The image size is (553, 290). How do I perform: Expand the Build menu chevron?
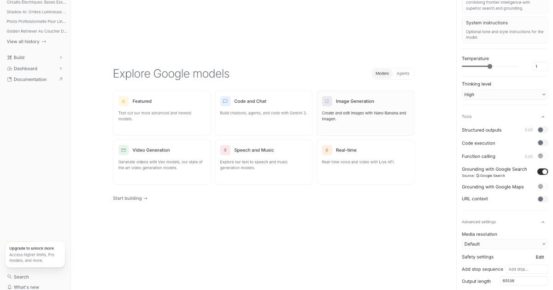61,58
